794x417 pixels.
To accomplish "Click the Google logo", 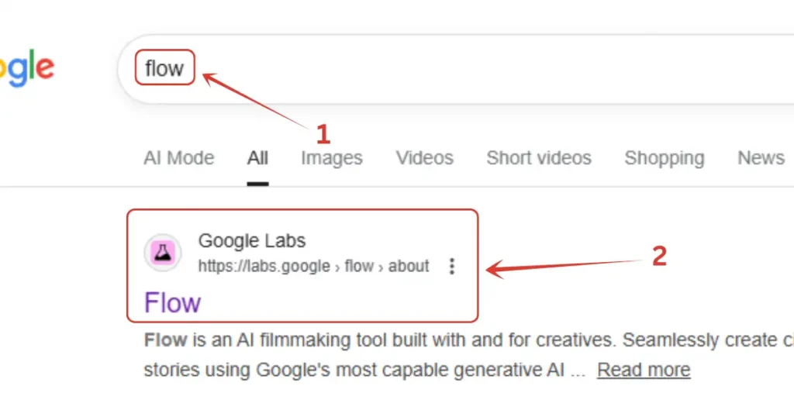I will point(26,68).
